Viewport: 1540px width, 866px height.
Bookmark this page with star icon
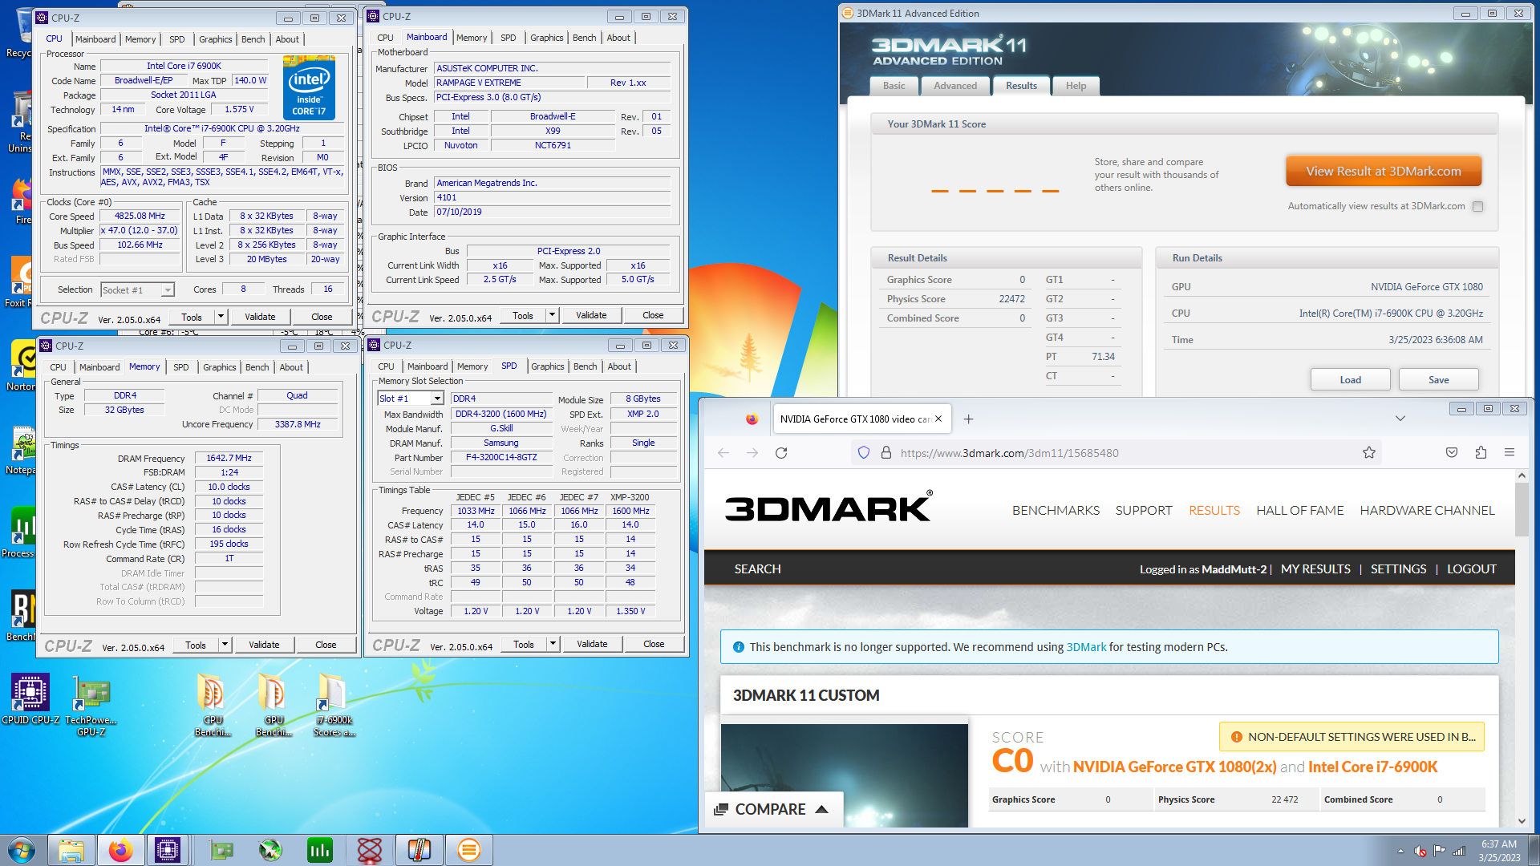pyautogui.click(x=1369, y=453)
